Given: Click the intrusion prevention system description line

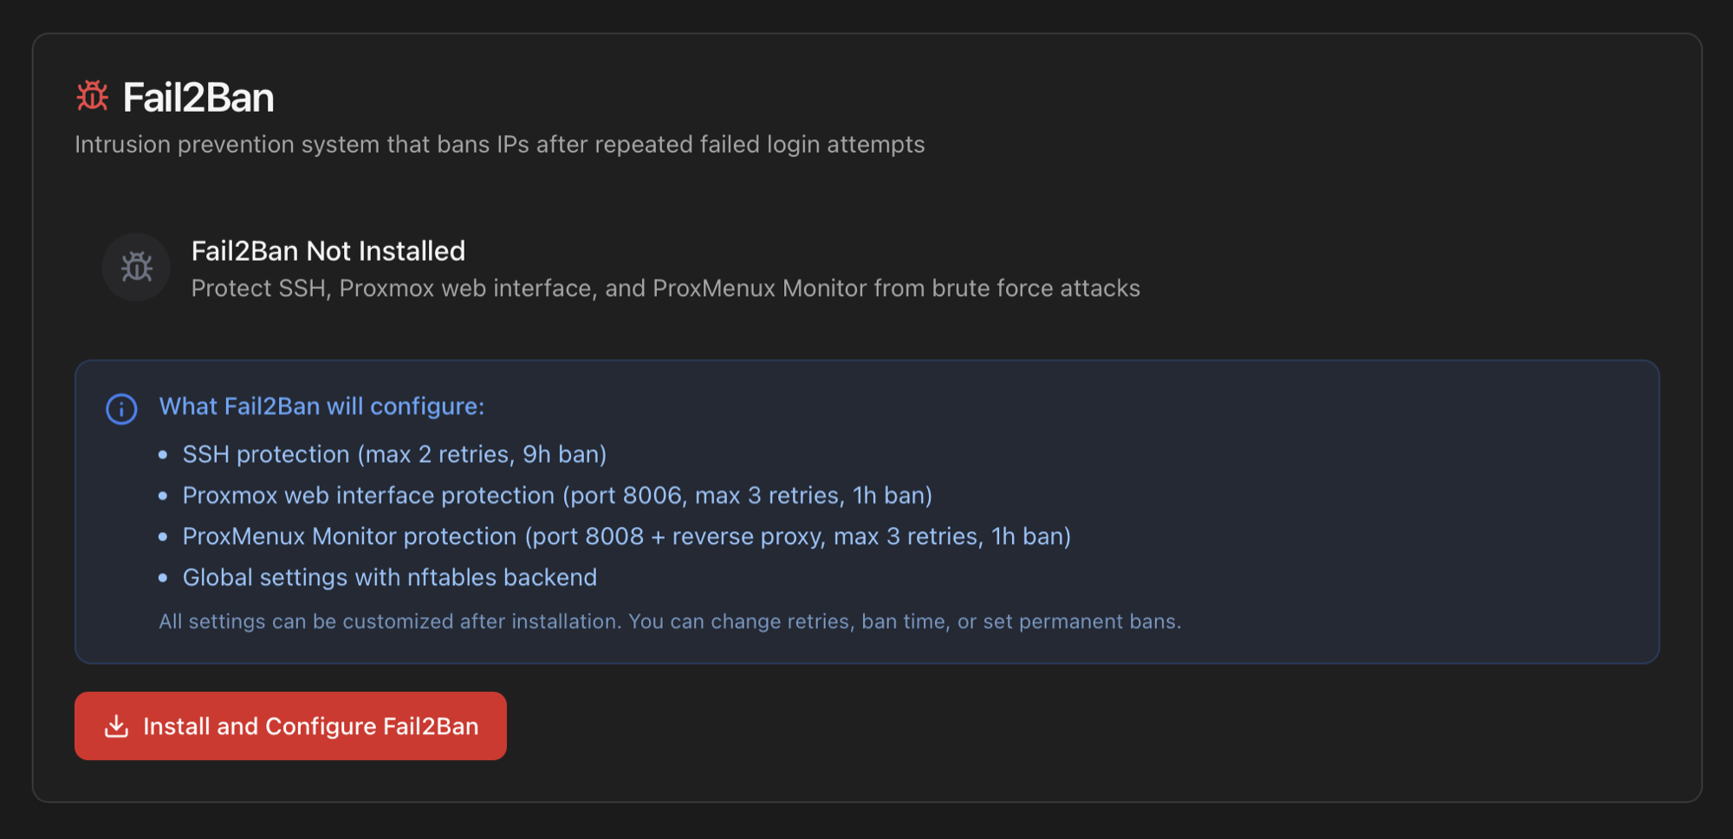Looking at the screenshot, I should [500, 145].
